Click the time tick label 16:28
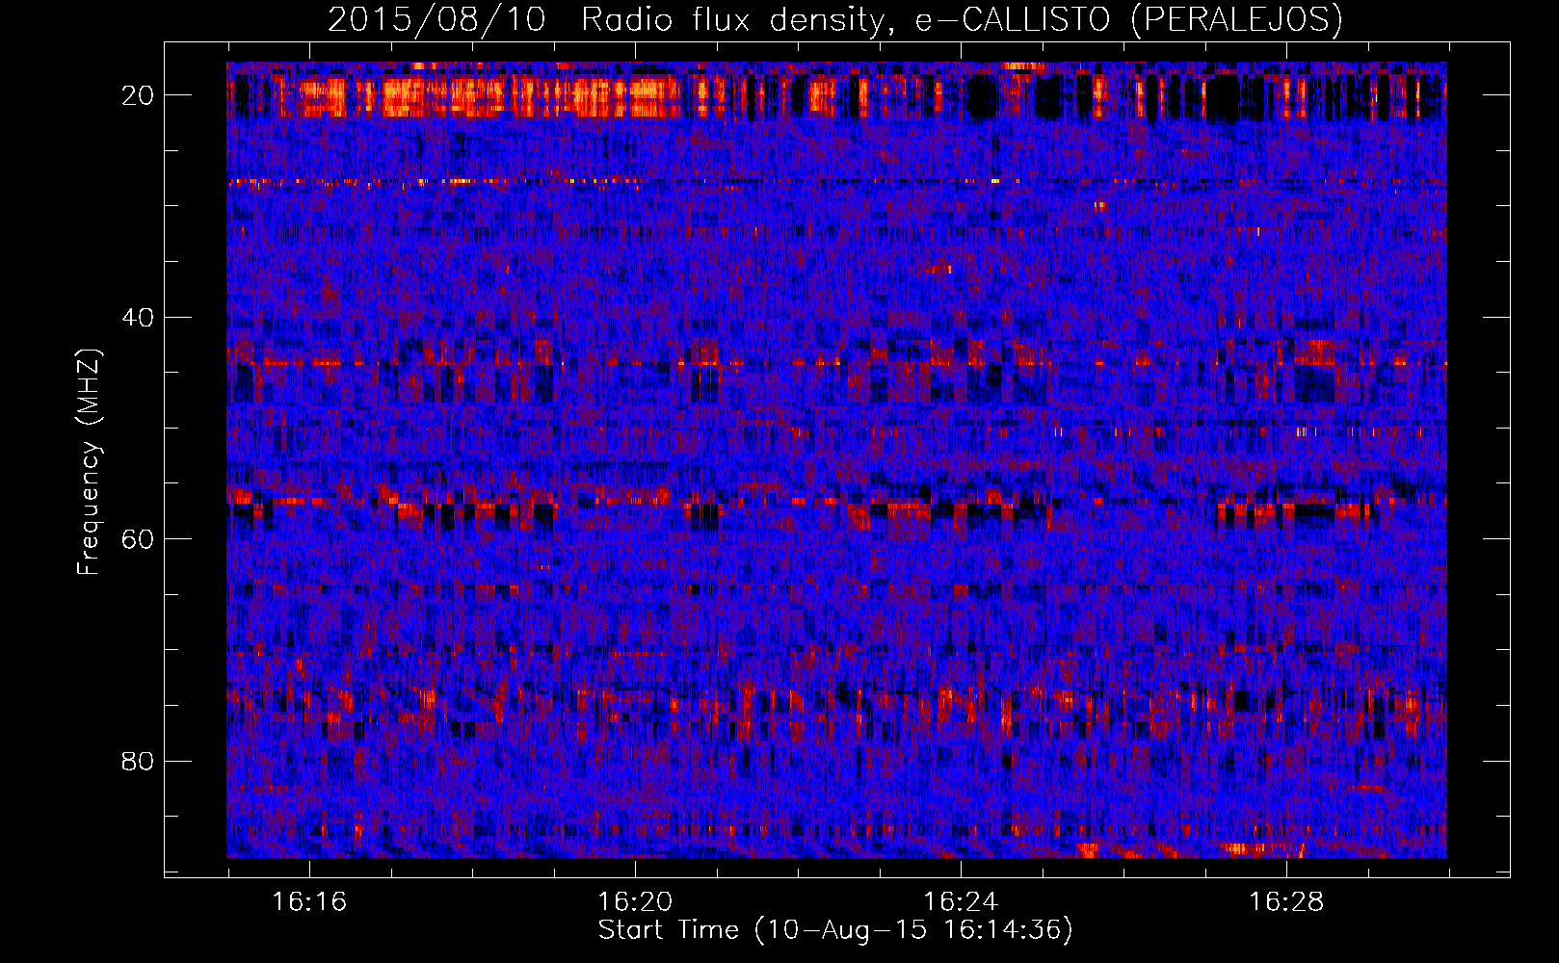Image resolution: width=1559 pixels, height=963 pixels. click(1286, 902)
